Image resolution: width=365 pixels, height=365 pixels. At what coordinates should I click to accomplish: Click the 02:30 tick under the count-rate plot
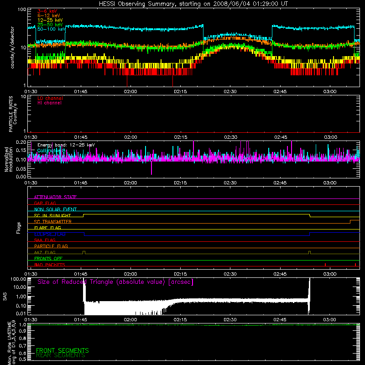point(230,92)
